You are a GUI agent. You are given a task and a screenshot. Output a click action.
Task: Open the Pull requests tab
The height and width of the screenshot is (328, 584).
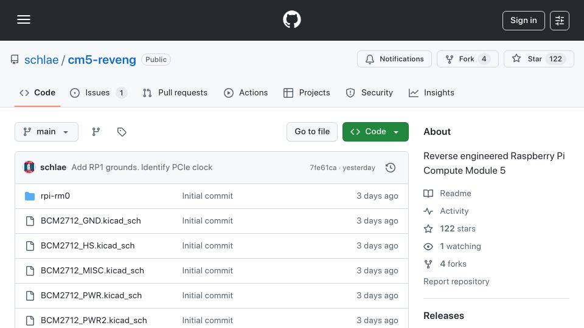point(175,92)
